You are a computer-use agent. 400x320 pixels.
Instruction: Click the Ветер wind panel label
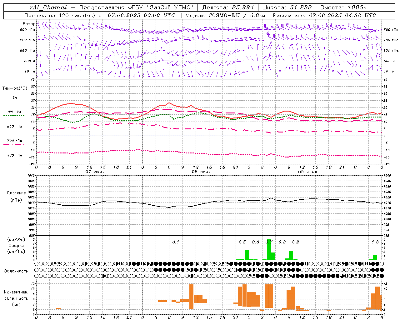[29, 24]
